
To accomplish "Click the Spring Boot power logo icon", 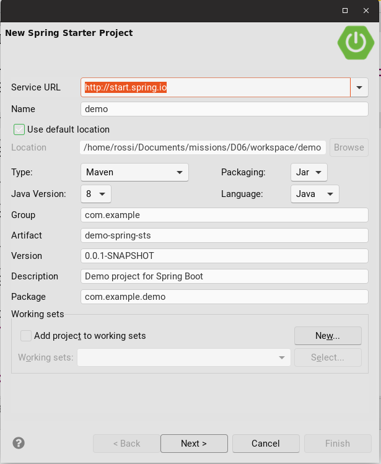I will click(x=355, y=42).
